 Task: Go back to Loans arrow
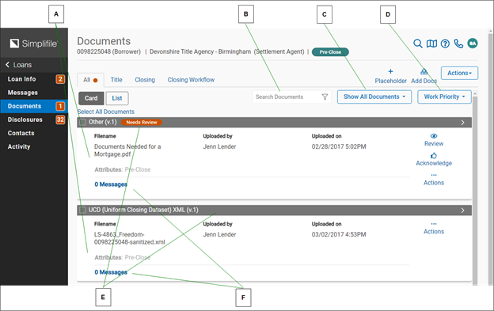pos(8,65)
